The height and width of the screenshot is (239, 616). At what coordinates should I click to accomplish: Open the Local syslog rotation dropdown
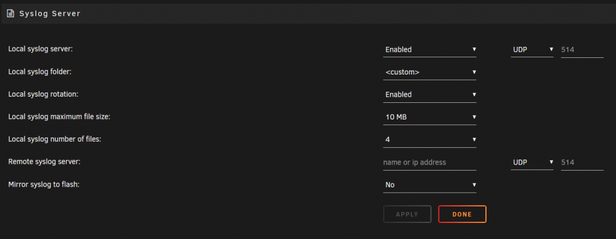pos(430,95)
